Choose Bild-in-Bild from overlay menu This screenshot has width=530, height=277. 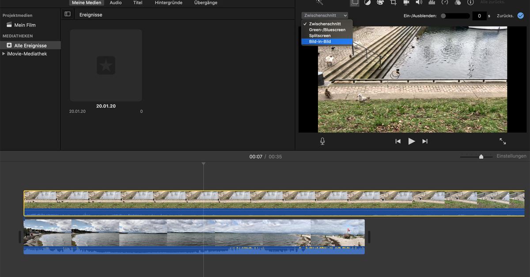(327, 41)
